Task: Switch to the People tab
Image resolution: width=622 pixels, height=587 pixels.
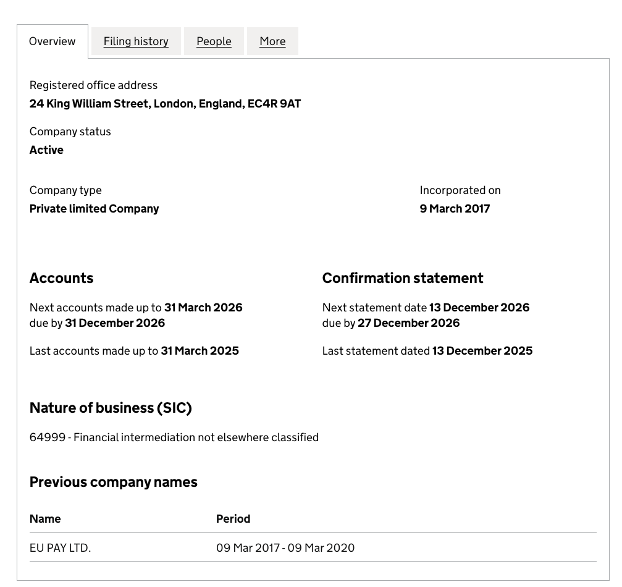Action: pyautogui.click(x=214, y=41)
